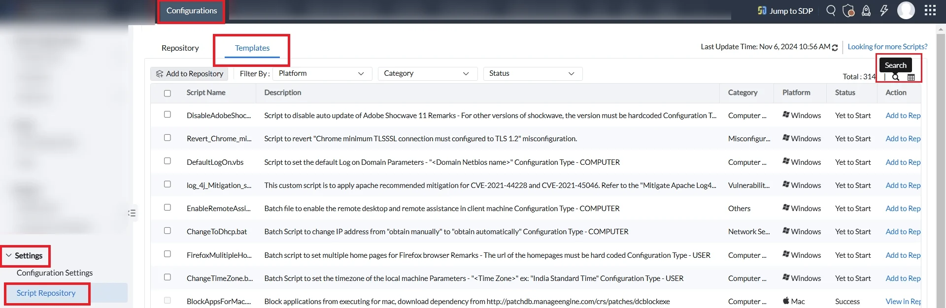Click Windows icon in DefaultLogOn.vbs row
Image resolution: width=946 pixels, height=308 pixels.
pos(786,161)
